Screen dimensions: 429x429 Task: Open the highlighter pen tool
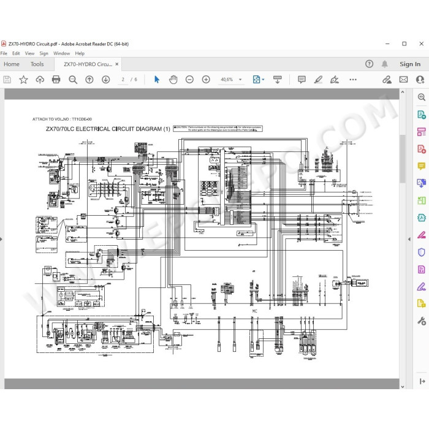click(318, 80)
